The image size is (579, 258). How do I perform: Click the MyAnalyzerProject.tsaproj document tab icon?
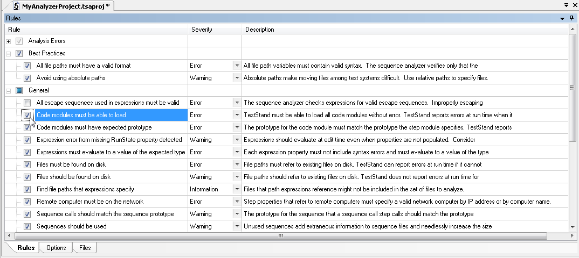[x=16, y=5]
